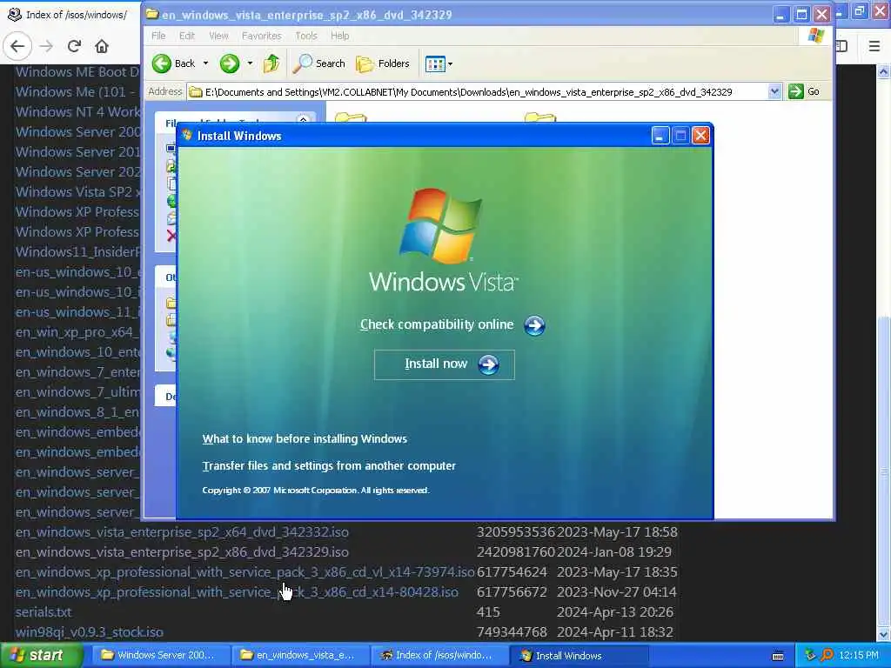Open Transfer files and settings from another computer

coord(329,466)
